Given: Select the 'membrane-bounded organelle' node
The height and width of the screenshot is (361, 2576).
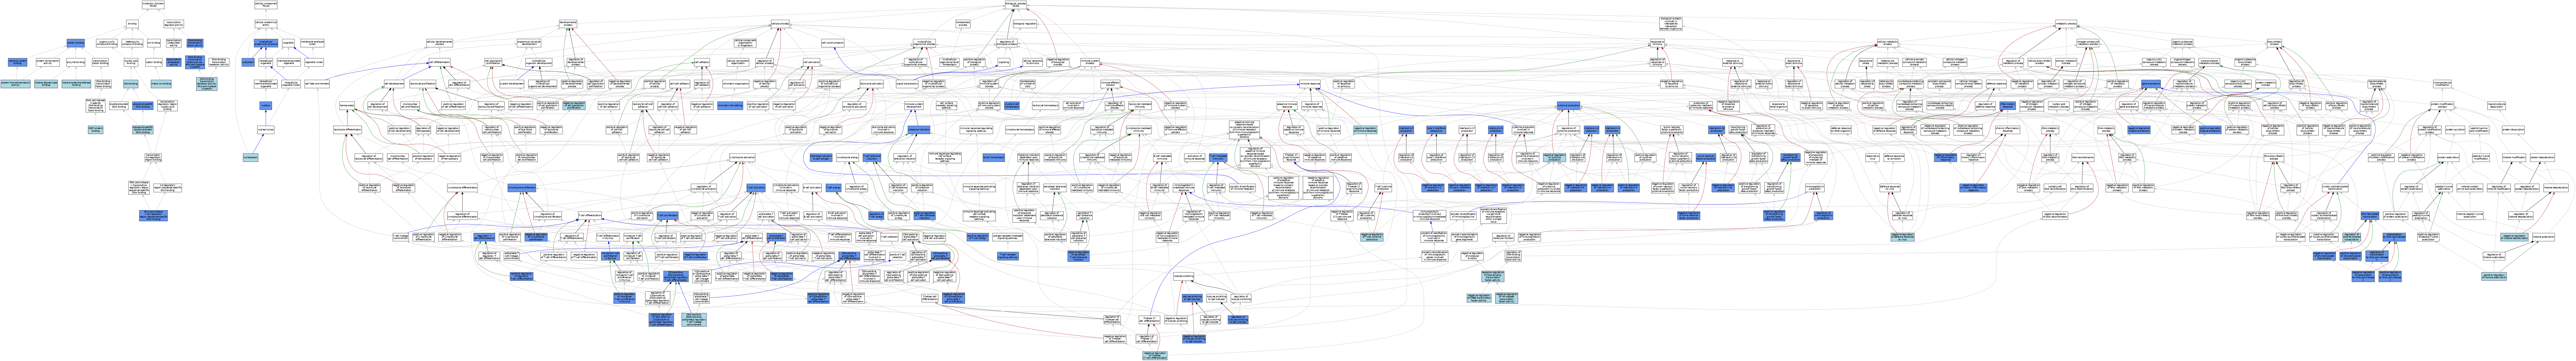Looking at the screenshot, I should point(289,62).
